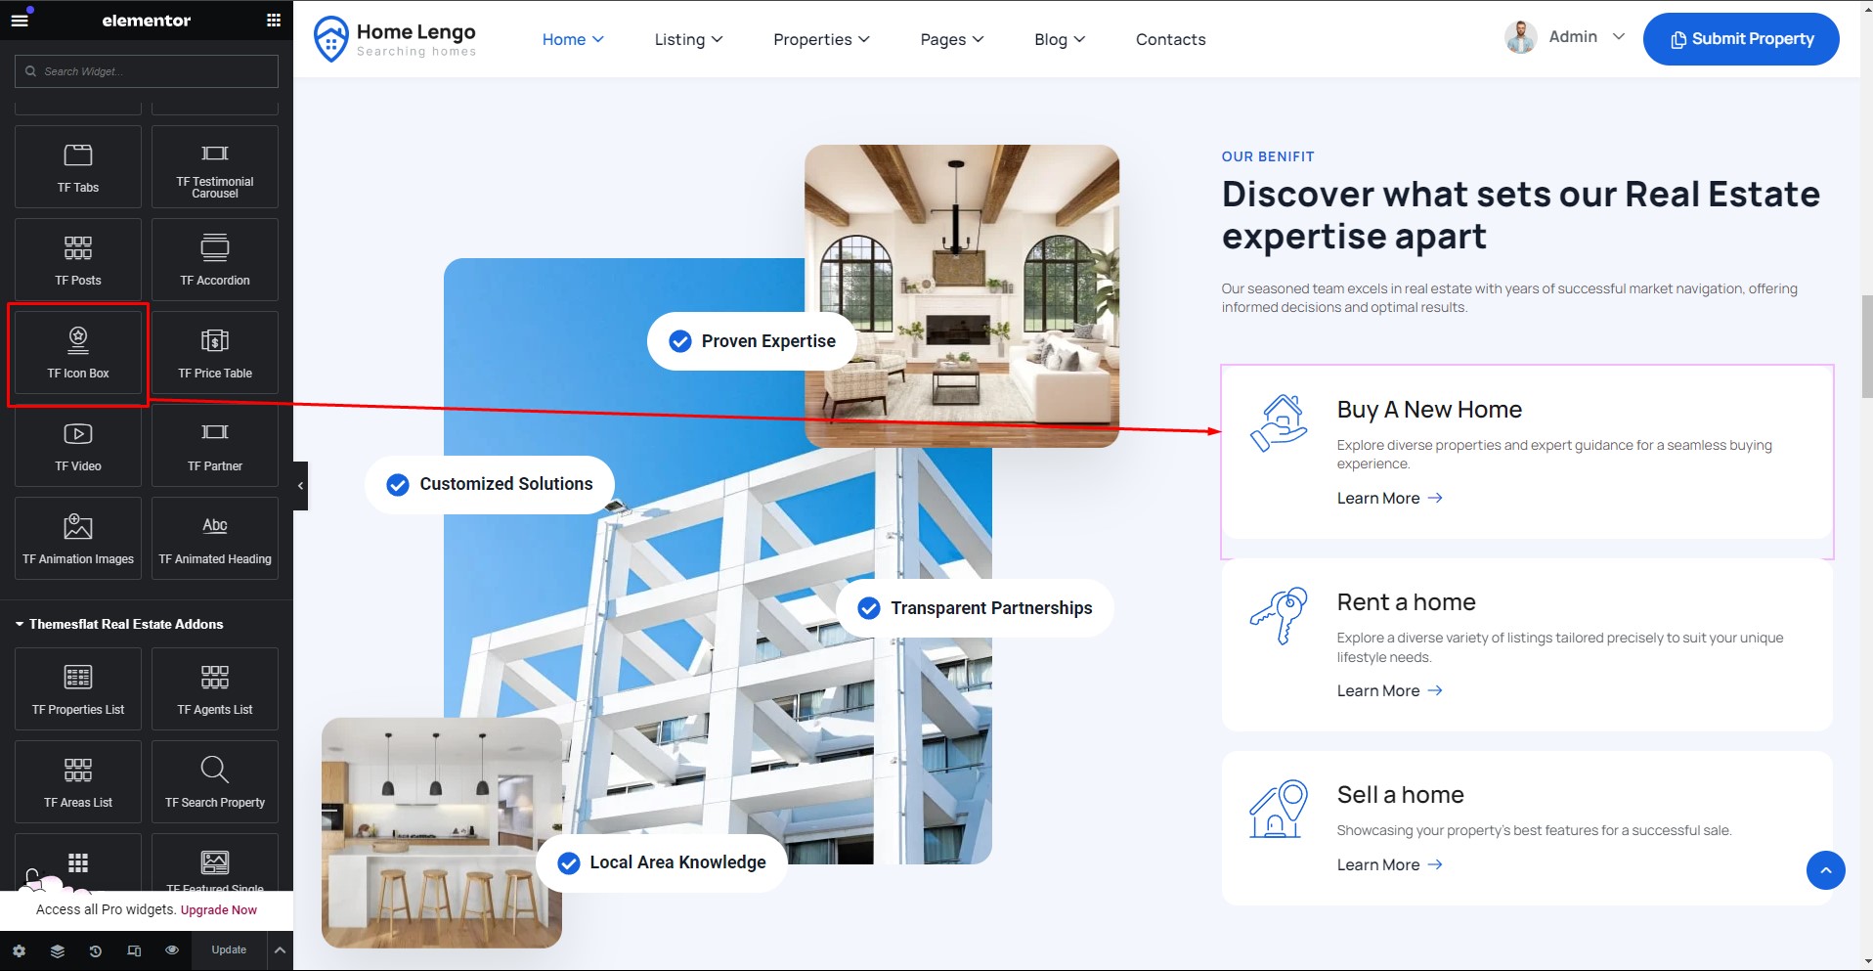The width and height of the screenshot is (1873, 971).
Task: Click the Transparent Partnerships badge
Action: (x=975, y=608)
